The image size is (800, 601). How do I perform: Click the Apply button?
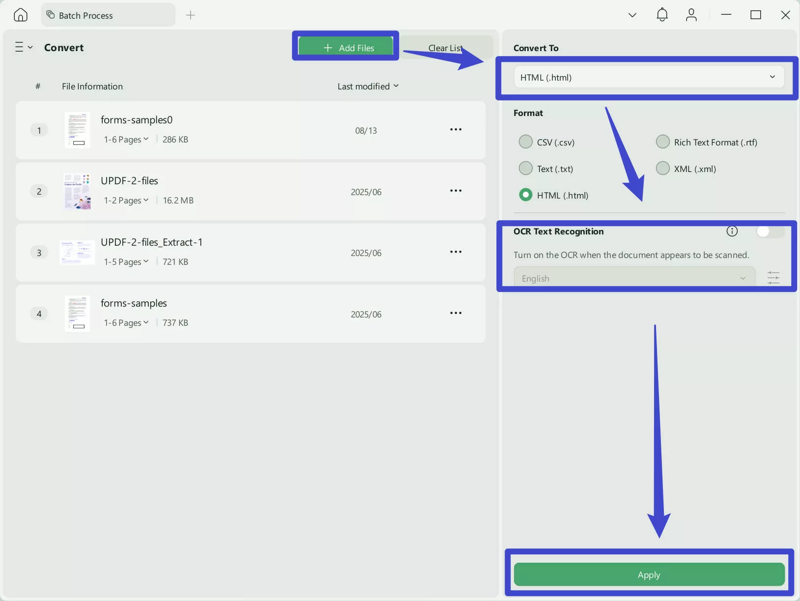(x=649, y=574)
